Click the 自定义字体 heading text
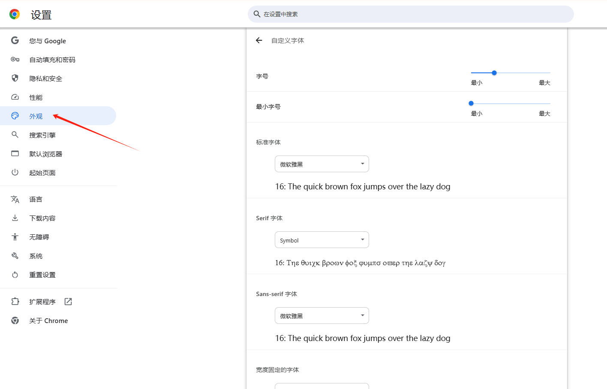 288,41
